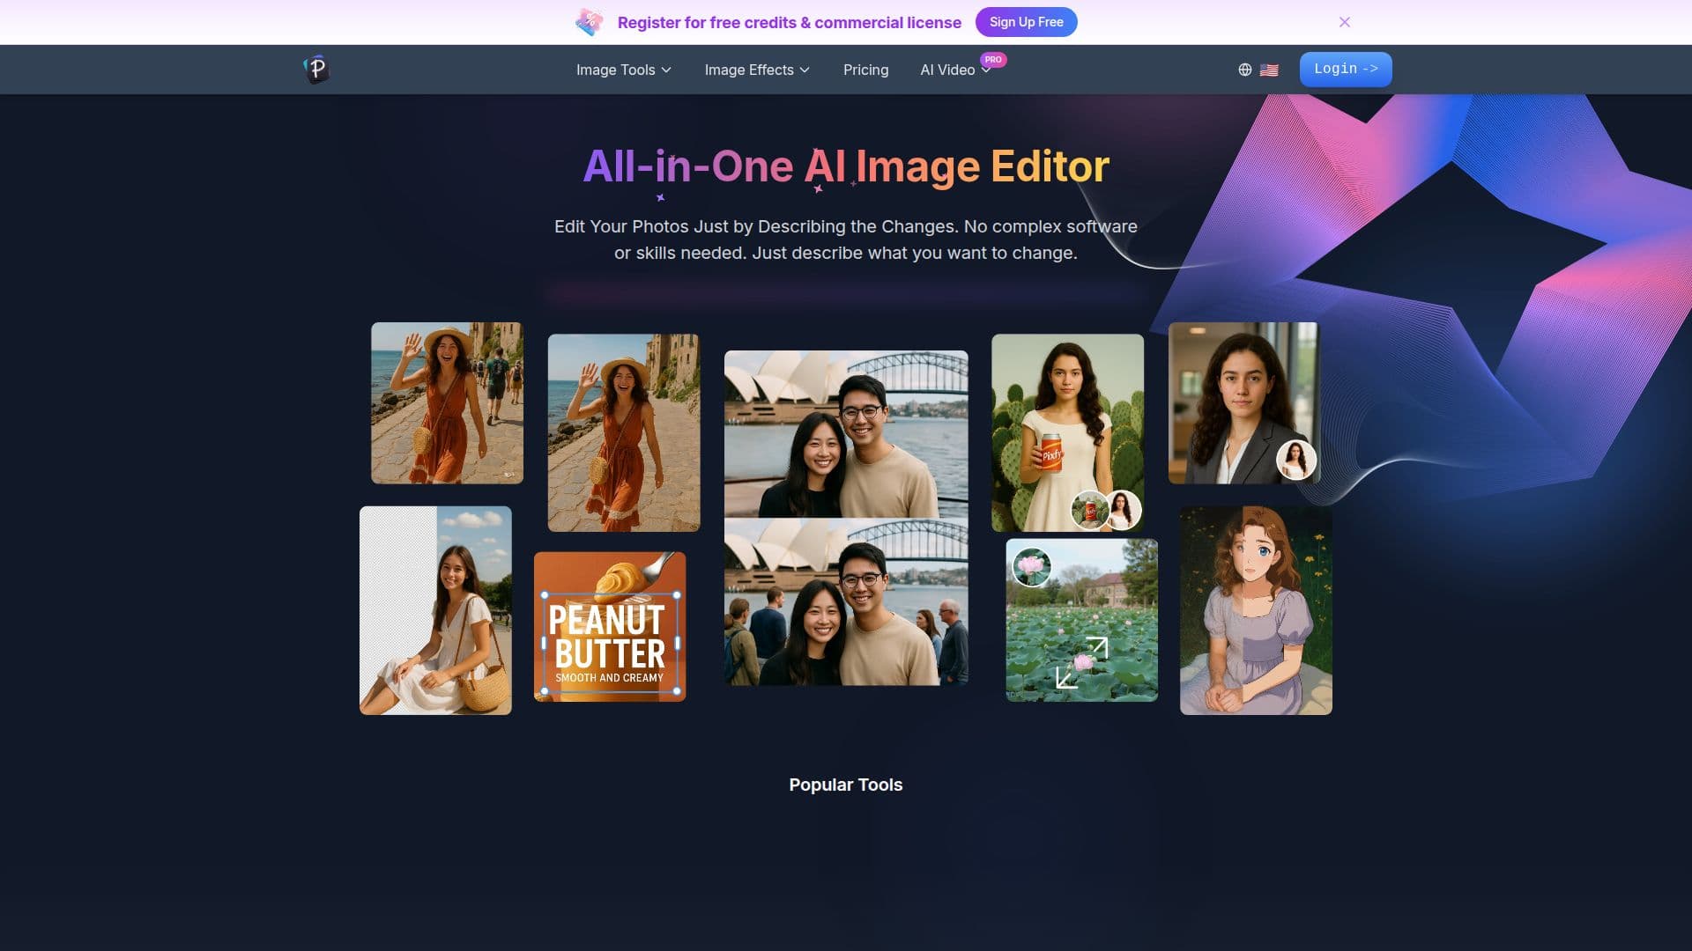
Task: Open the woman holding soda can thumbnail
Action: 1067,432
